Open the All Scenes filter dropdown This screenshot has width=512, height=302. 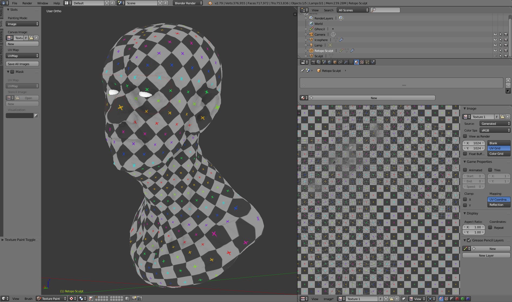coord(352,10)
